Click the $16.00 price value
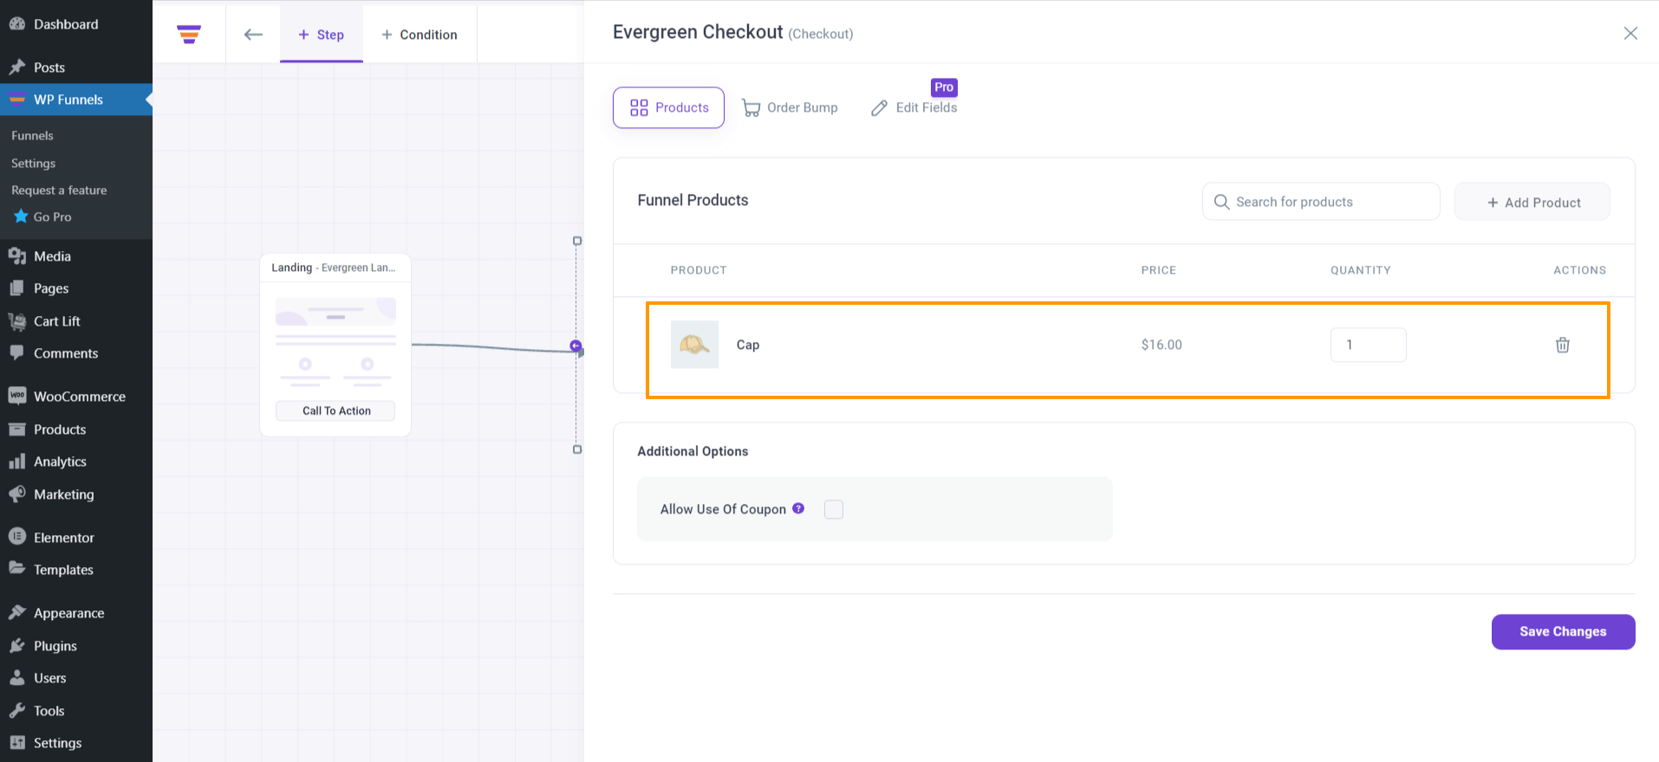This screenshot has width=1659, height=762. click(1161, 345)
